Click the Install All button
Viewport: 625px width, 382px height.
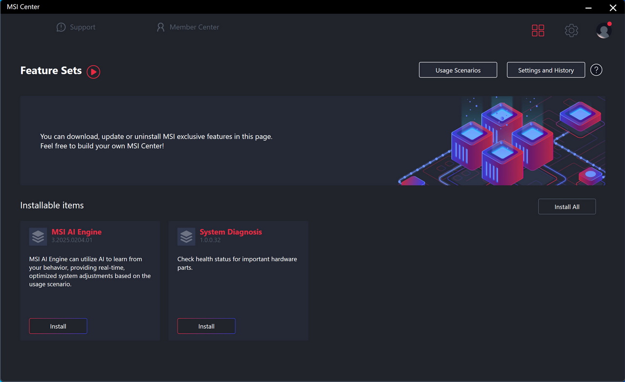point(567,207)
